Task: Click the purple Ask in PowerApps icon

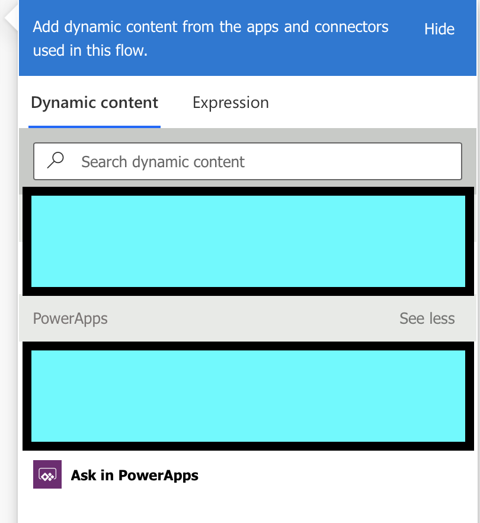Action: click(x=47, y=474)
